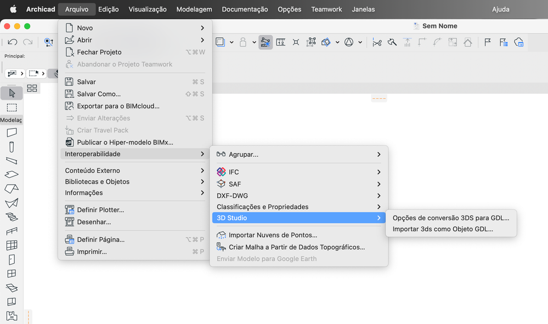The image size is (548, 324).
Task: Choose Salvar Como... menu entry
Action: pyautogui.click(x=135, y=94)
